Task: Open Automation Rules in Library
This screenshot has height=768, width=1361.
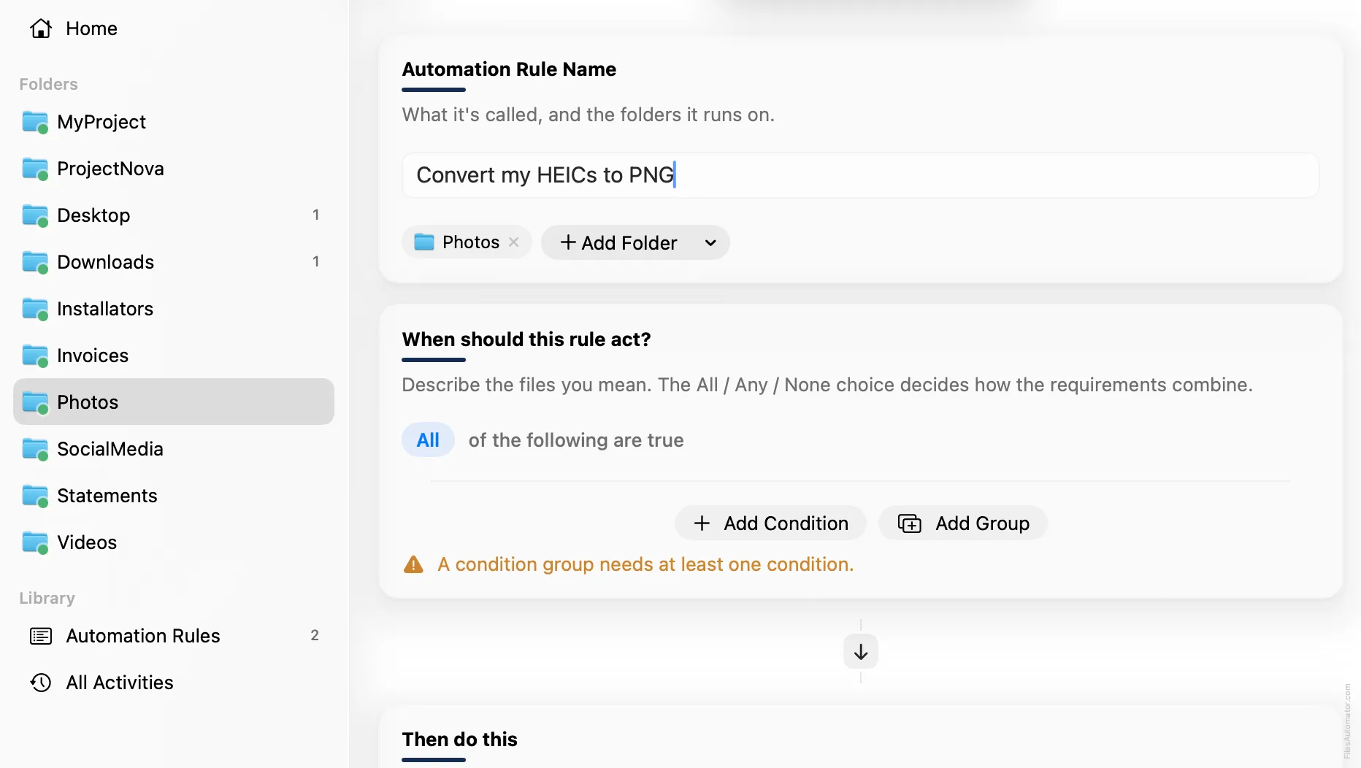Action: coord(174,636)
